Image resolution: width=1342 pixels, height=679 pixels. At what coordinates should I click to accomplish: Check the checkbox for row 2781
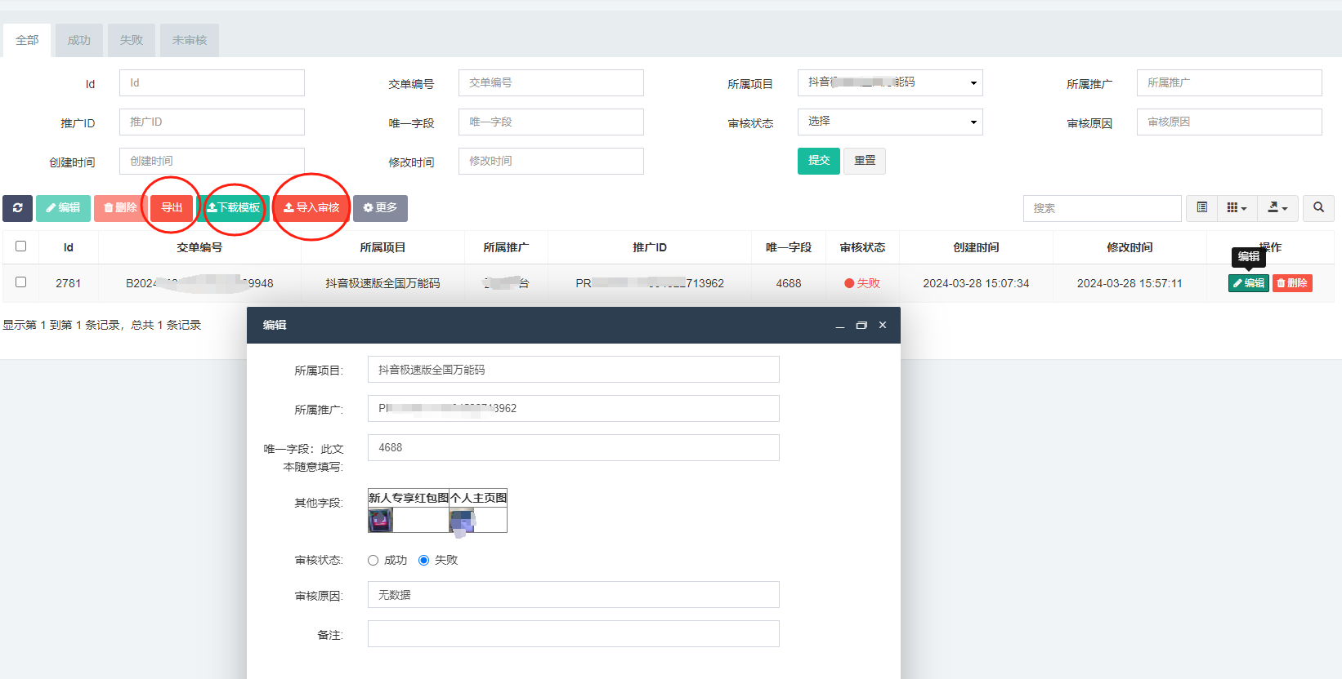[21, 282]
